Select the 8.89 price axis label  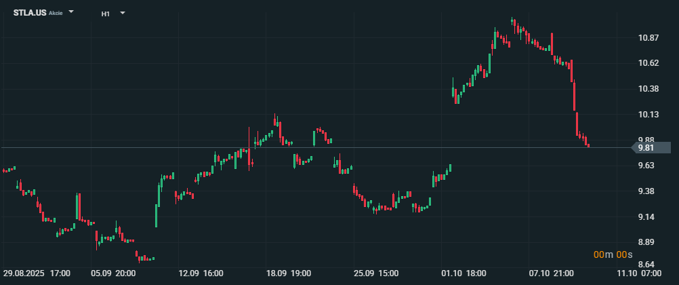coord(649,243)
